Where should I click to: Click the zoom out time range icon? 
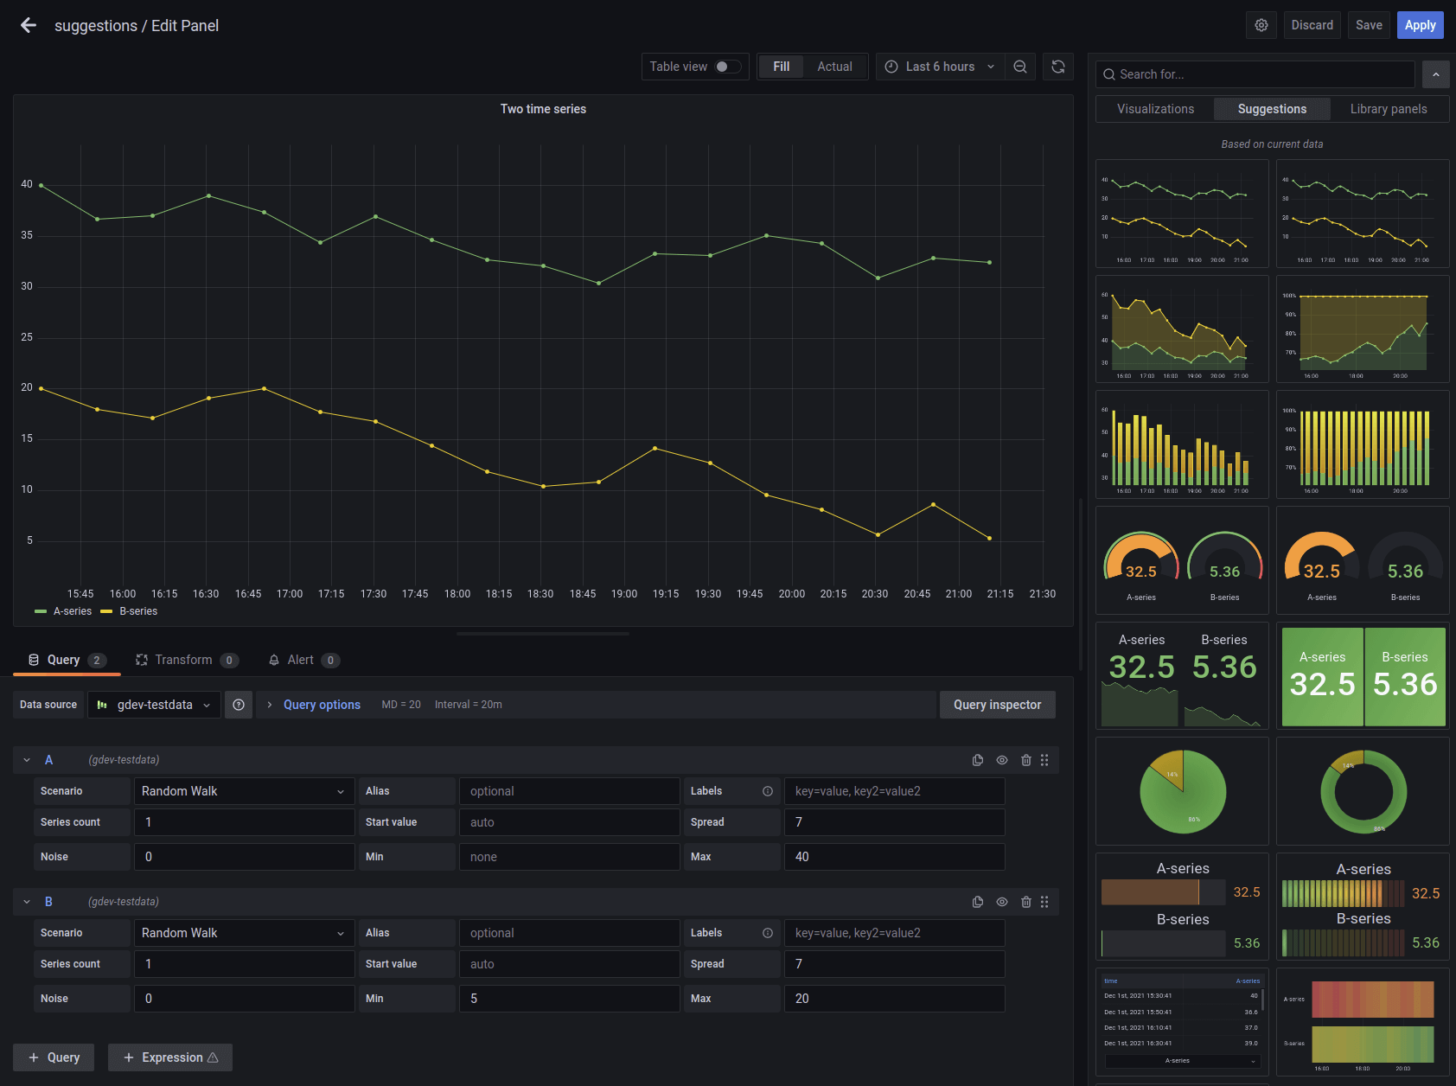pos(1020,67)
